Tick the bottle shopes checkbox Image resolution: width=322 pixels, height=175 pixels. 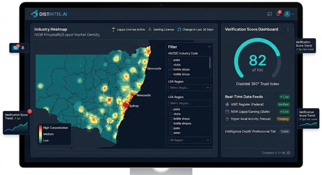(x=171, y=123)
